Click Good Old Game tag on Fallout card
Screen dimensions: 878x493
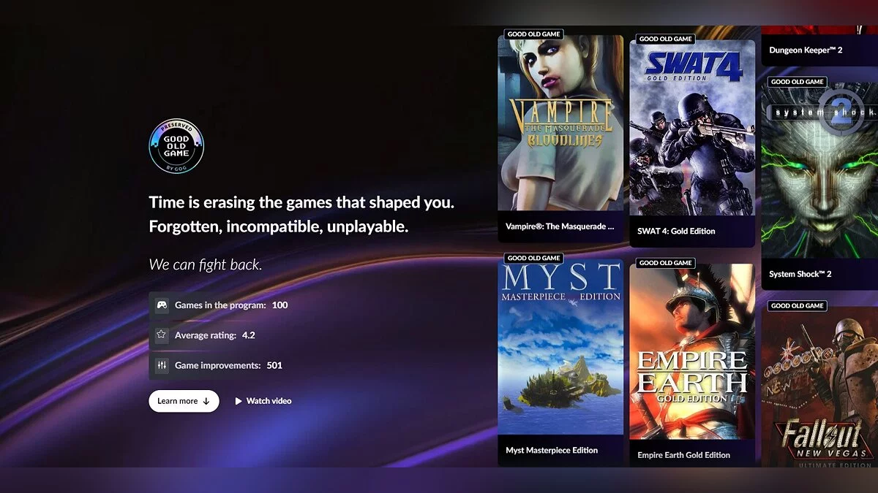(798, 305)
